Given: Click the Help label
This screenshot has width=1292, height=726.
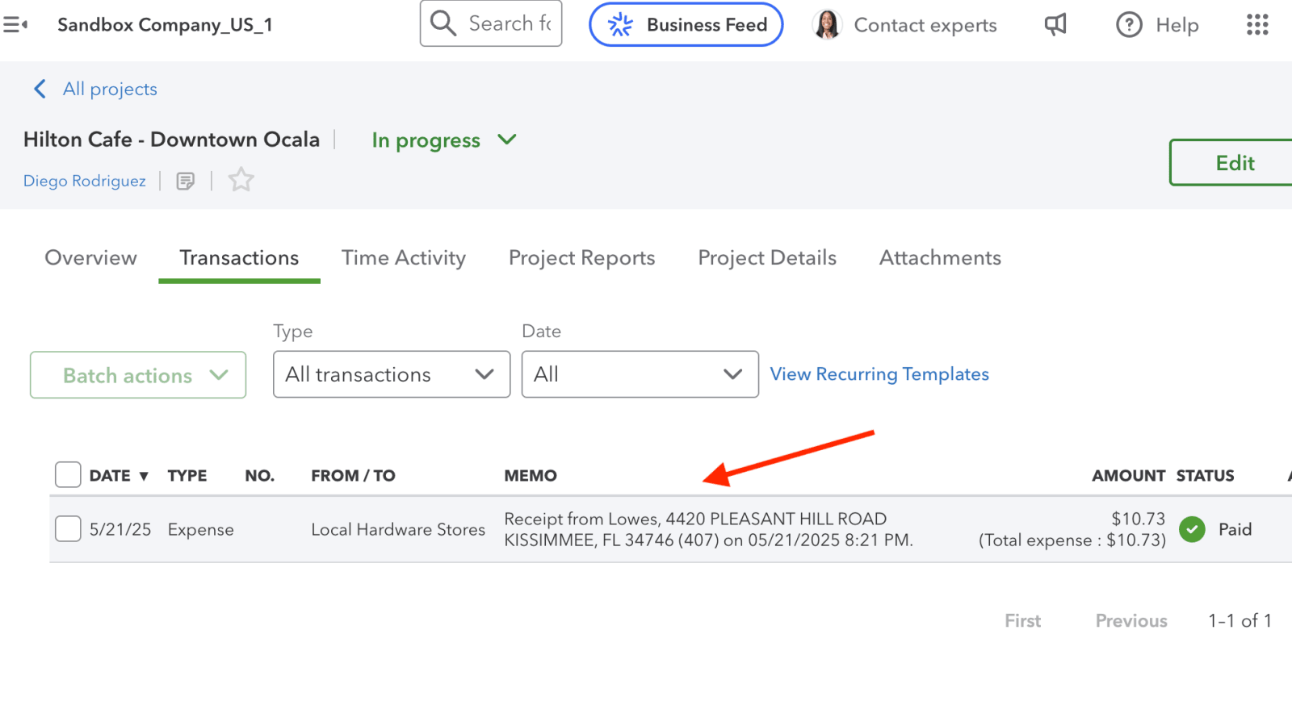Looking at the screenshot, I should click(x=1177, y=25).
